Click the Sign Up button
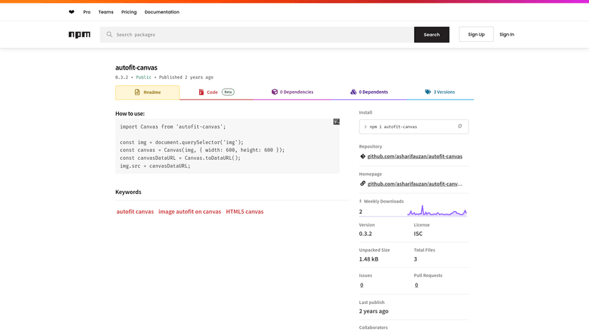Viewport: 589px width, 331px height. 476,34
